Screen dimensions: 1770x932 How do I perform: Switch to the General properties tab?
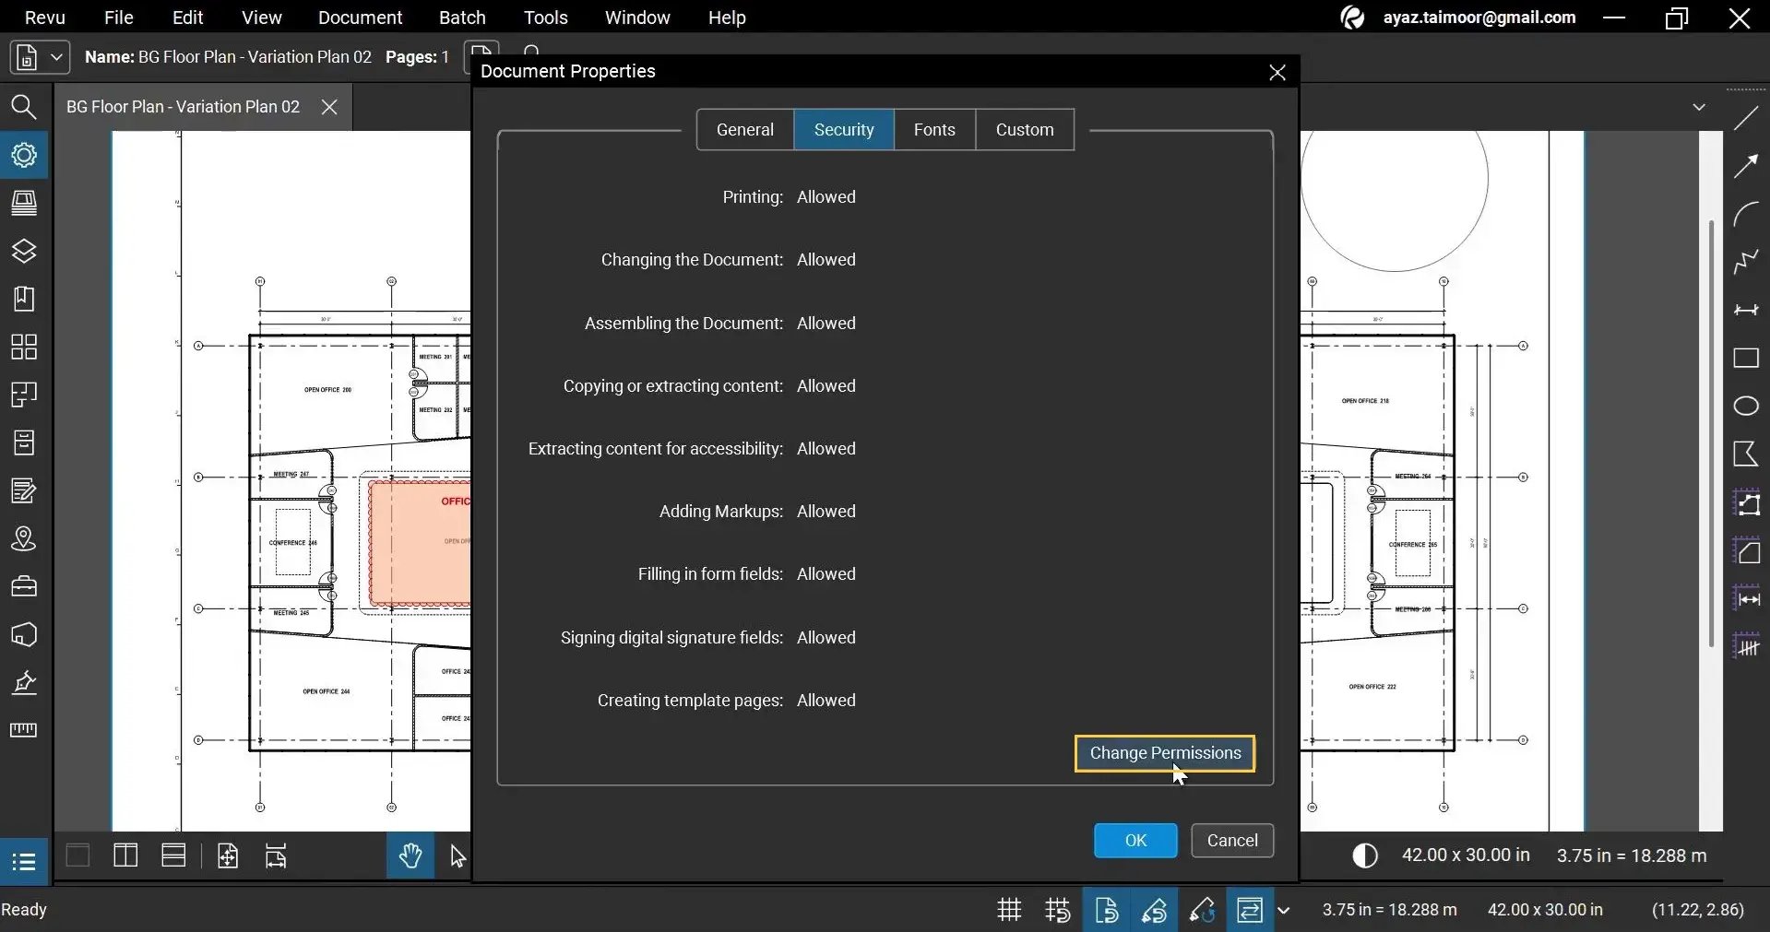point(745,130)
